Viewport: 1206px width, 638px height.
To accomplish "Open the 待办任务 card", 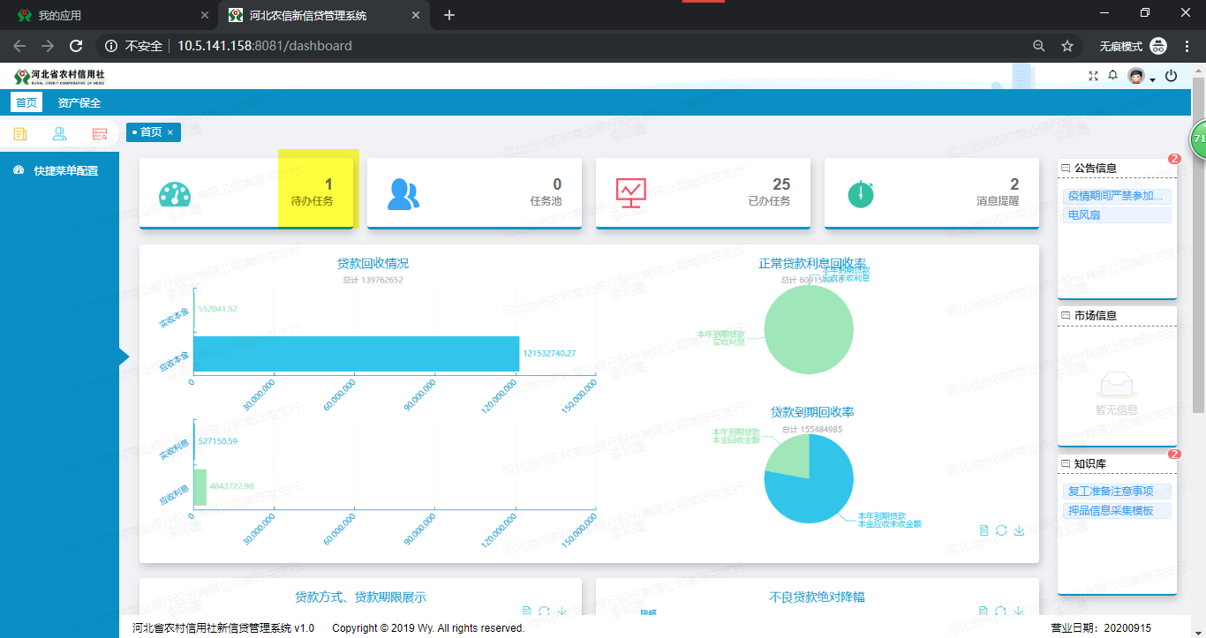I will tap(313, 192).
